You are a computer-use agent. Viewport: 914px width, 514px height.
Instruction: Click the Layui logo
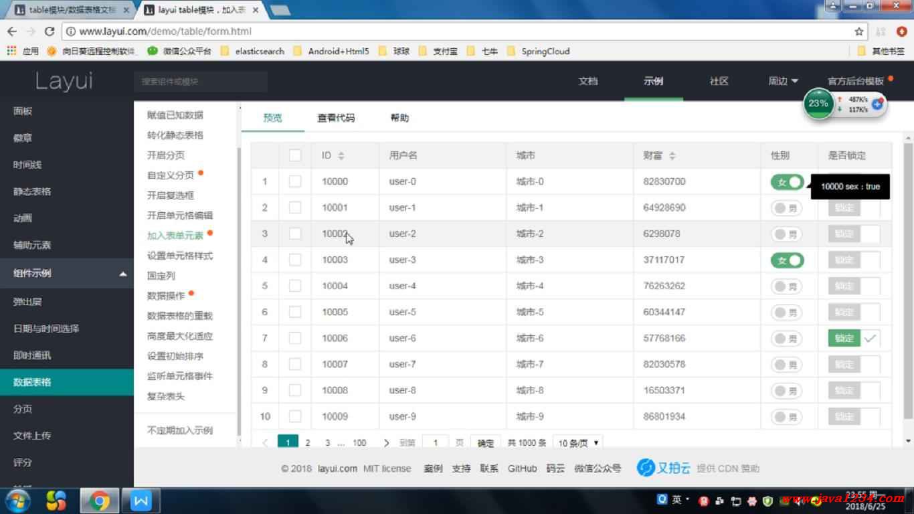(x=64, y=81)
